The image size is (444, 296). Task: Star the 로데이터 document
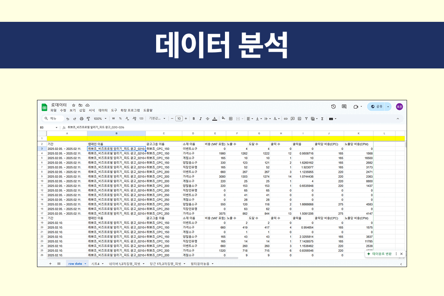coord(74,105)
